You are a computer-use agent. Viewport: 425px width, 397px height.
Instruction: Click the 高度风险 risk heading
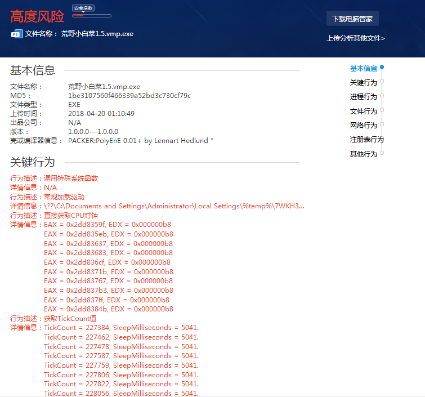coord(37,17)
